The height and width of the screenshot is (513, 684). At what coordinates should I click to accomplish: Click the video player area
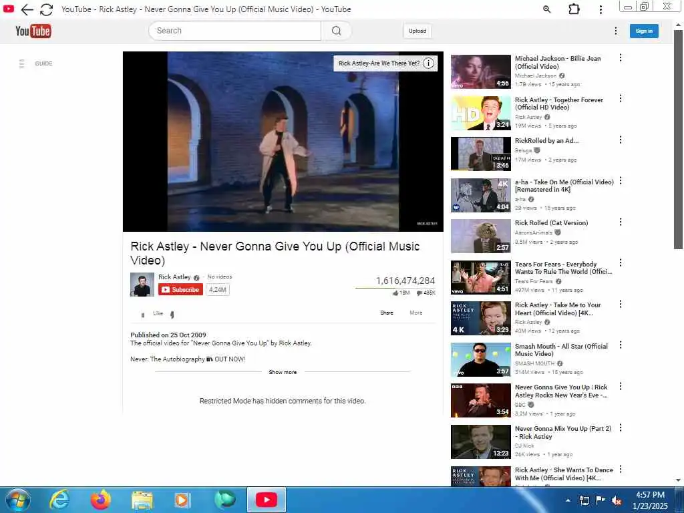tap(283, 142)
